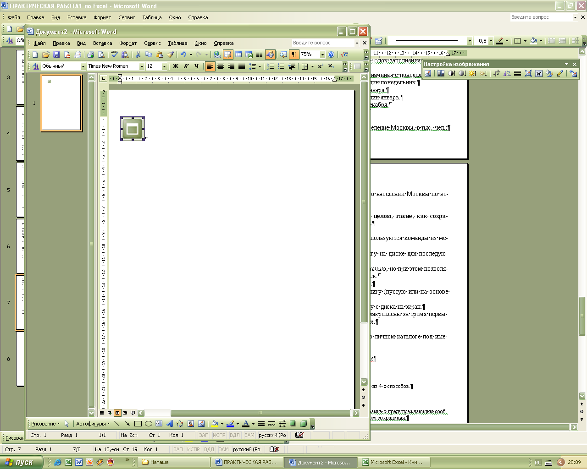The width and height of the screenshot is (587, 469).
Task: Open line style dropdown in back window toolbar
Action: pyautogui.click(x=470, y=41)
